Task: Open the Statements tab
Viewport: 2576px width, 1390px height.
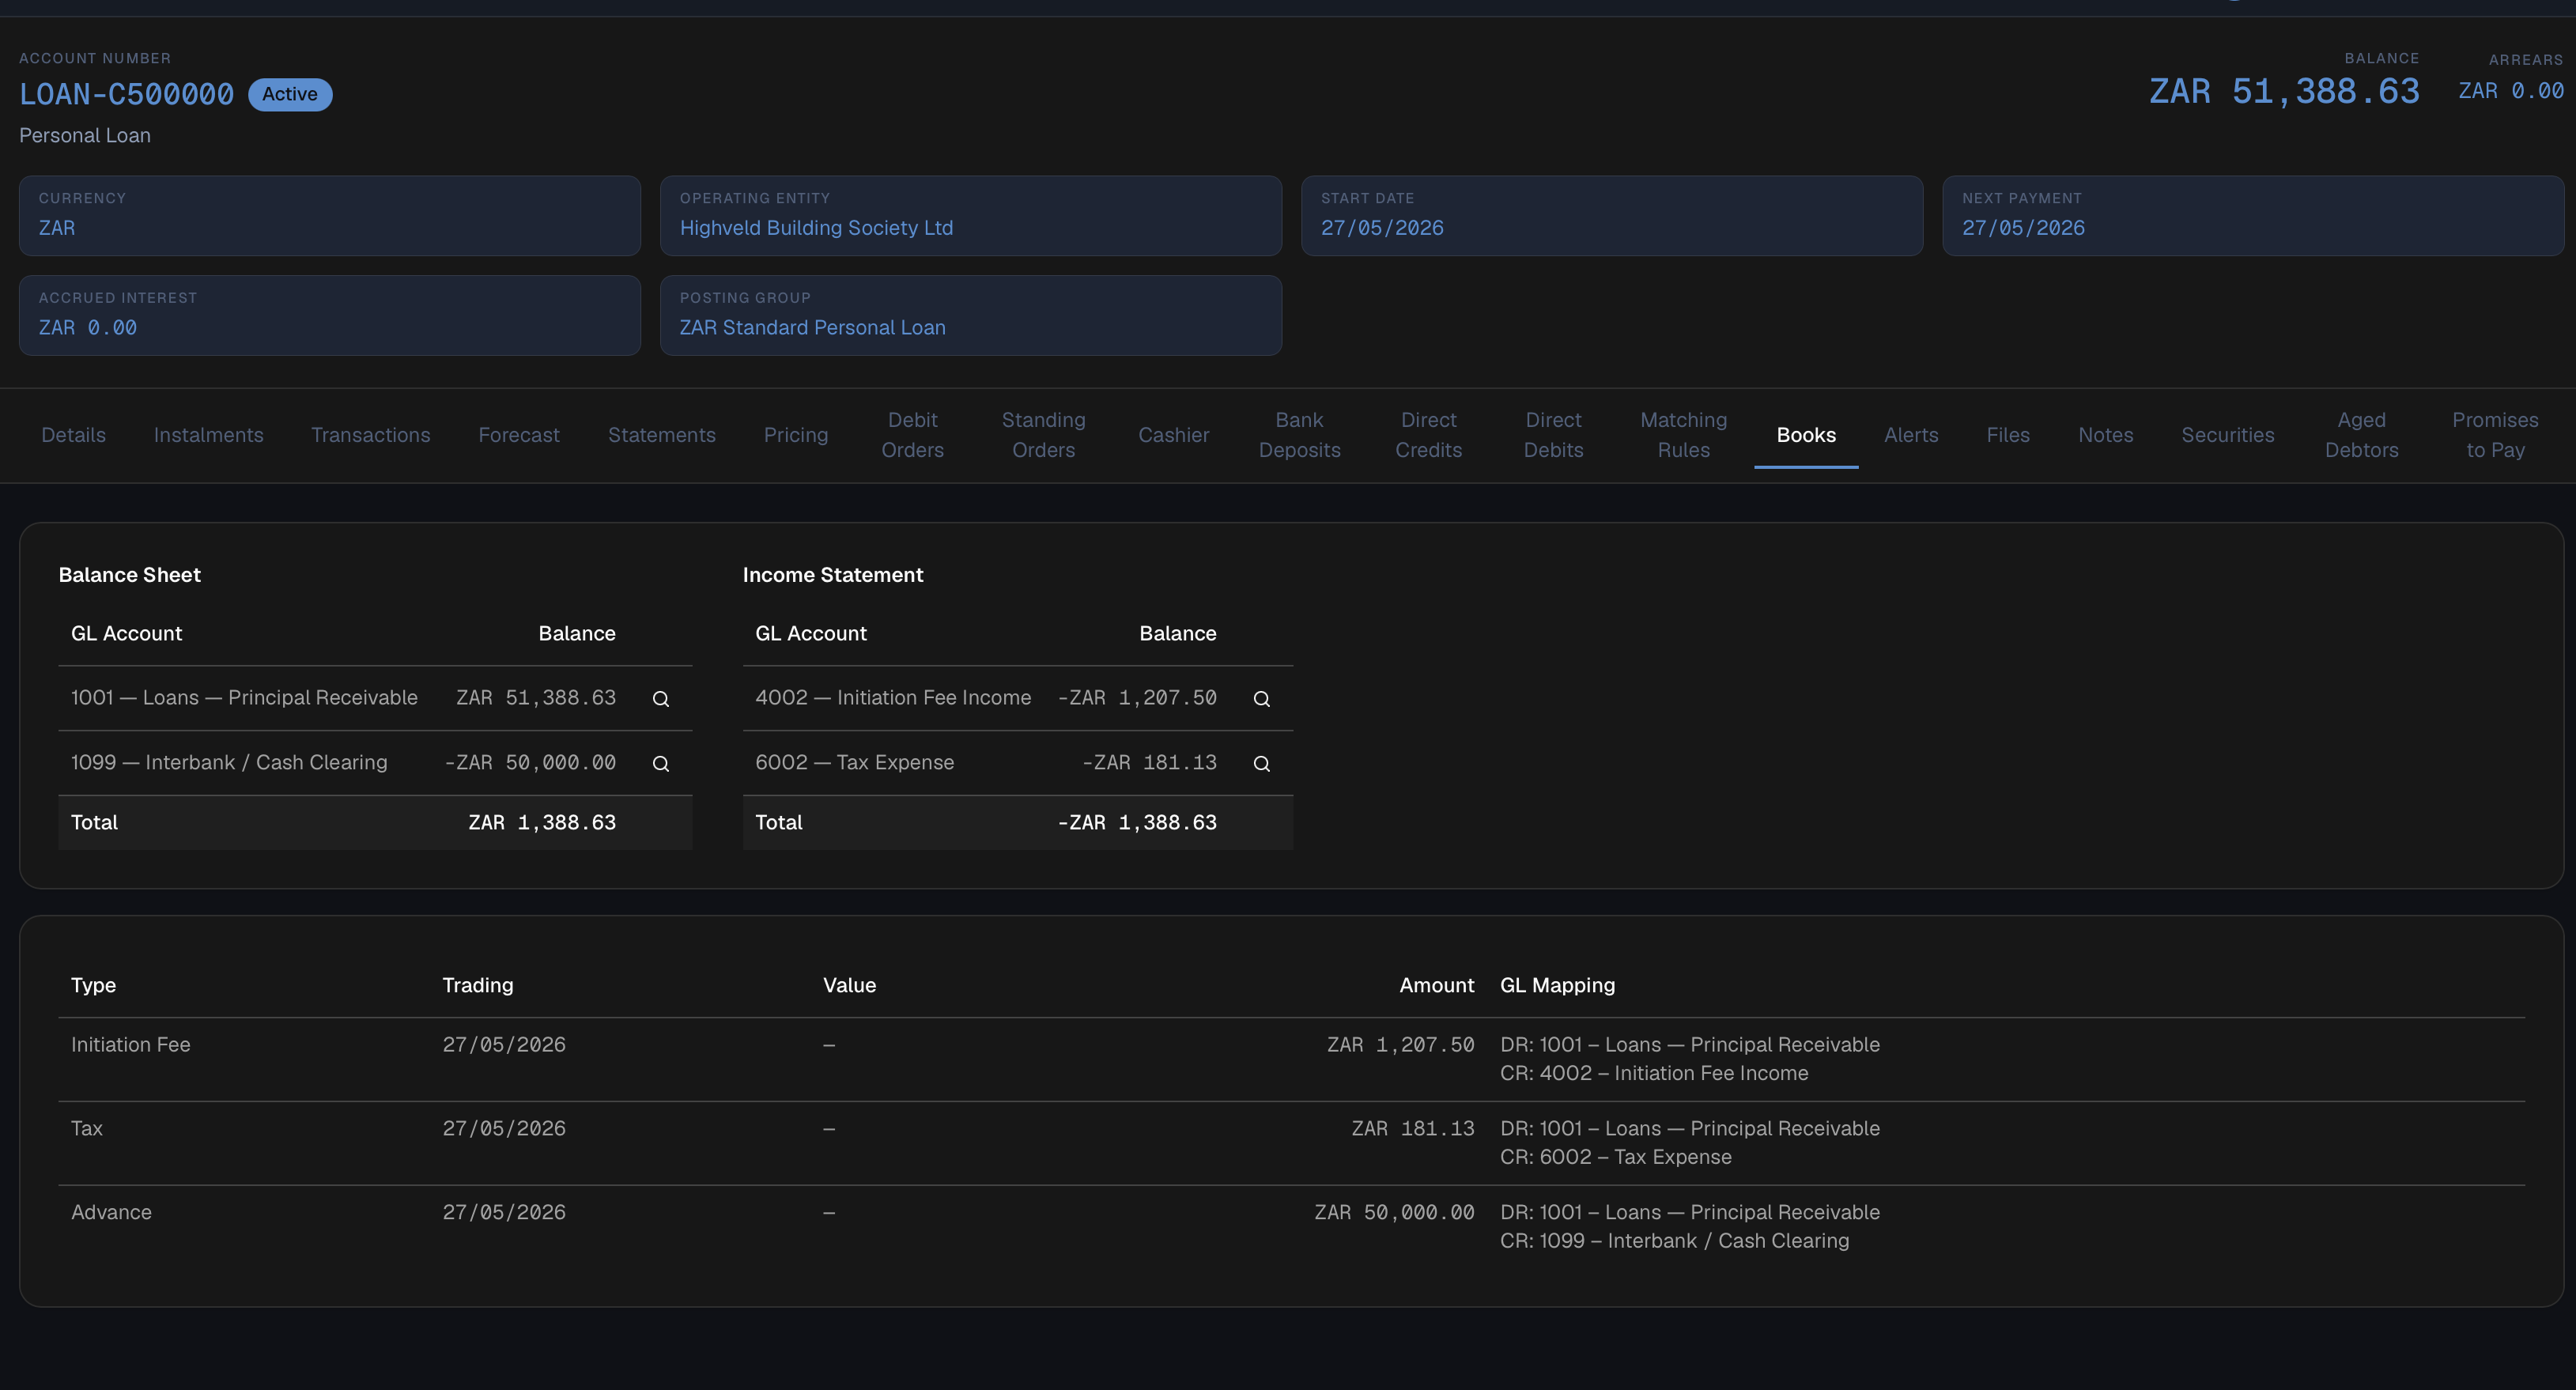Action: 661,435
